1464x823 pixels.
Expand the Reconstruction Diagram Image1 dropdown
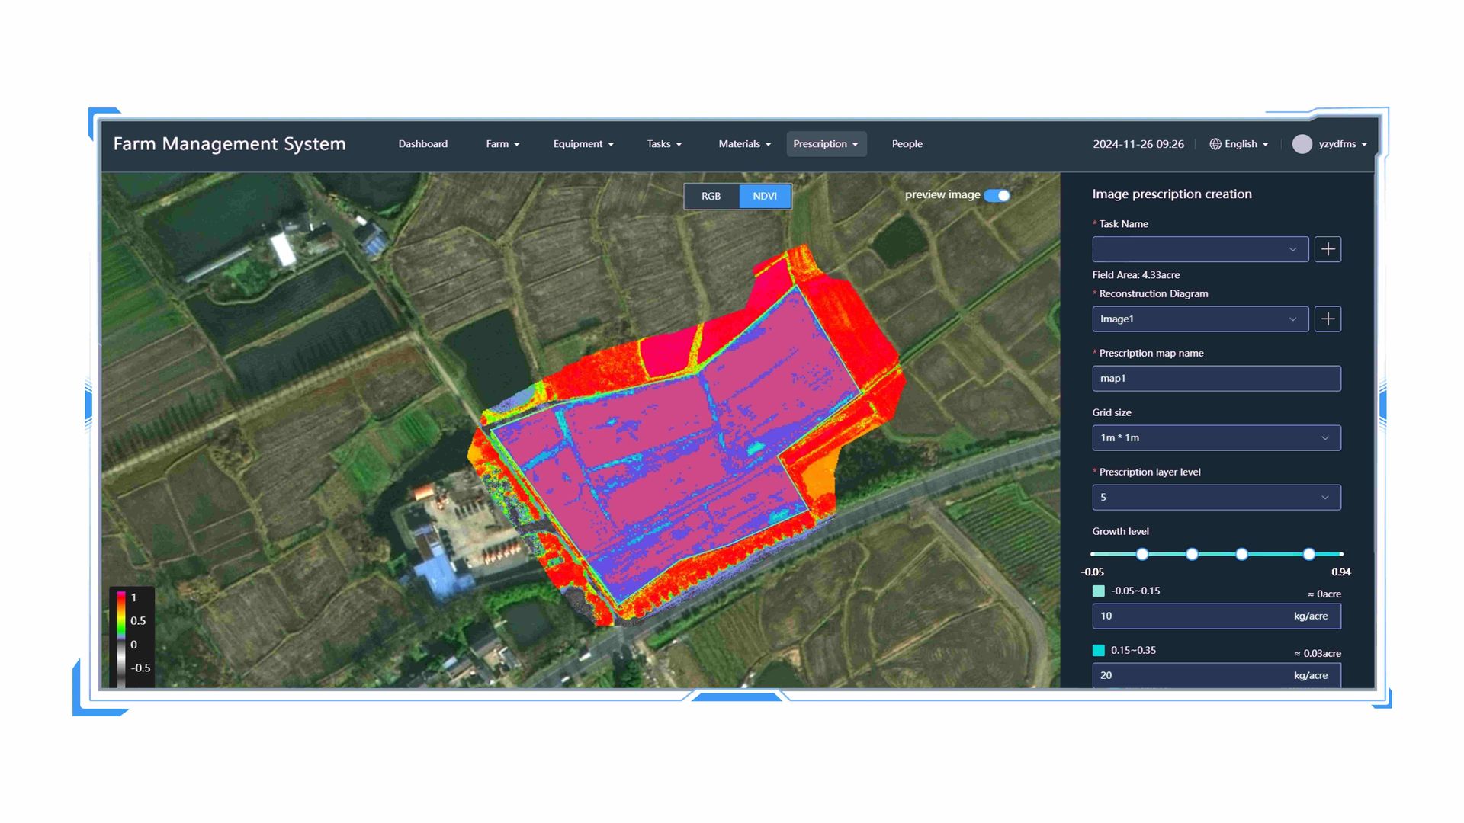click(1199, 319)
